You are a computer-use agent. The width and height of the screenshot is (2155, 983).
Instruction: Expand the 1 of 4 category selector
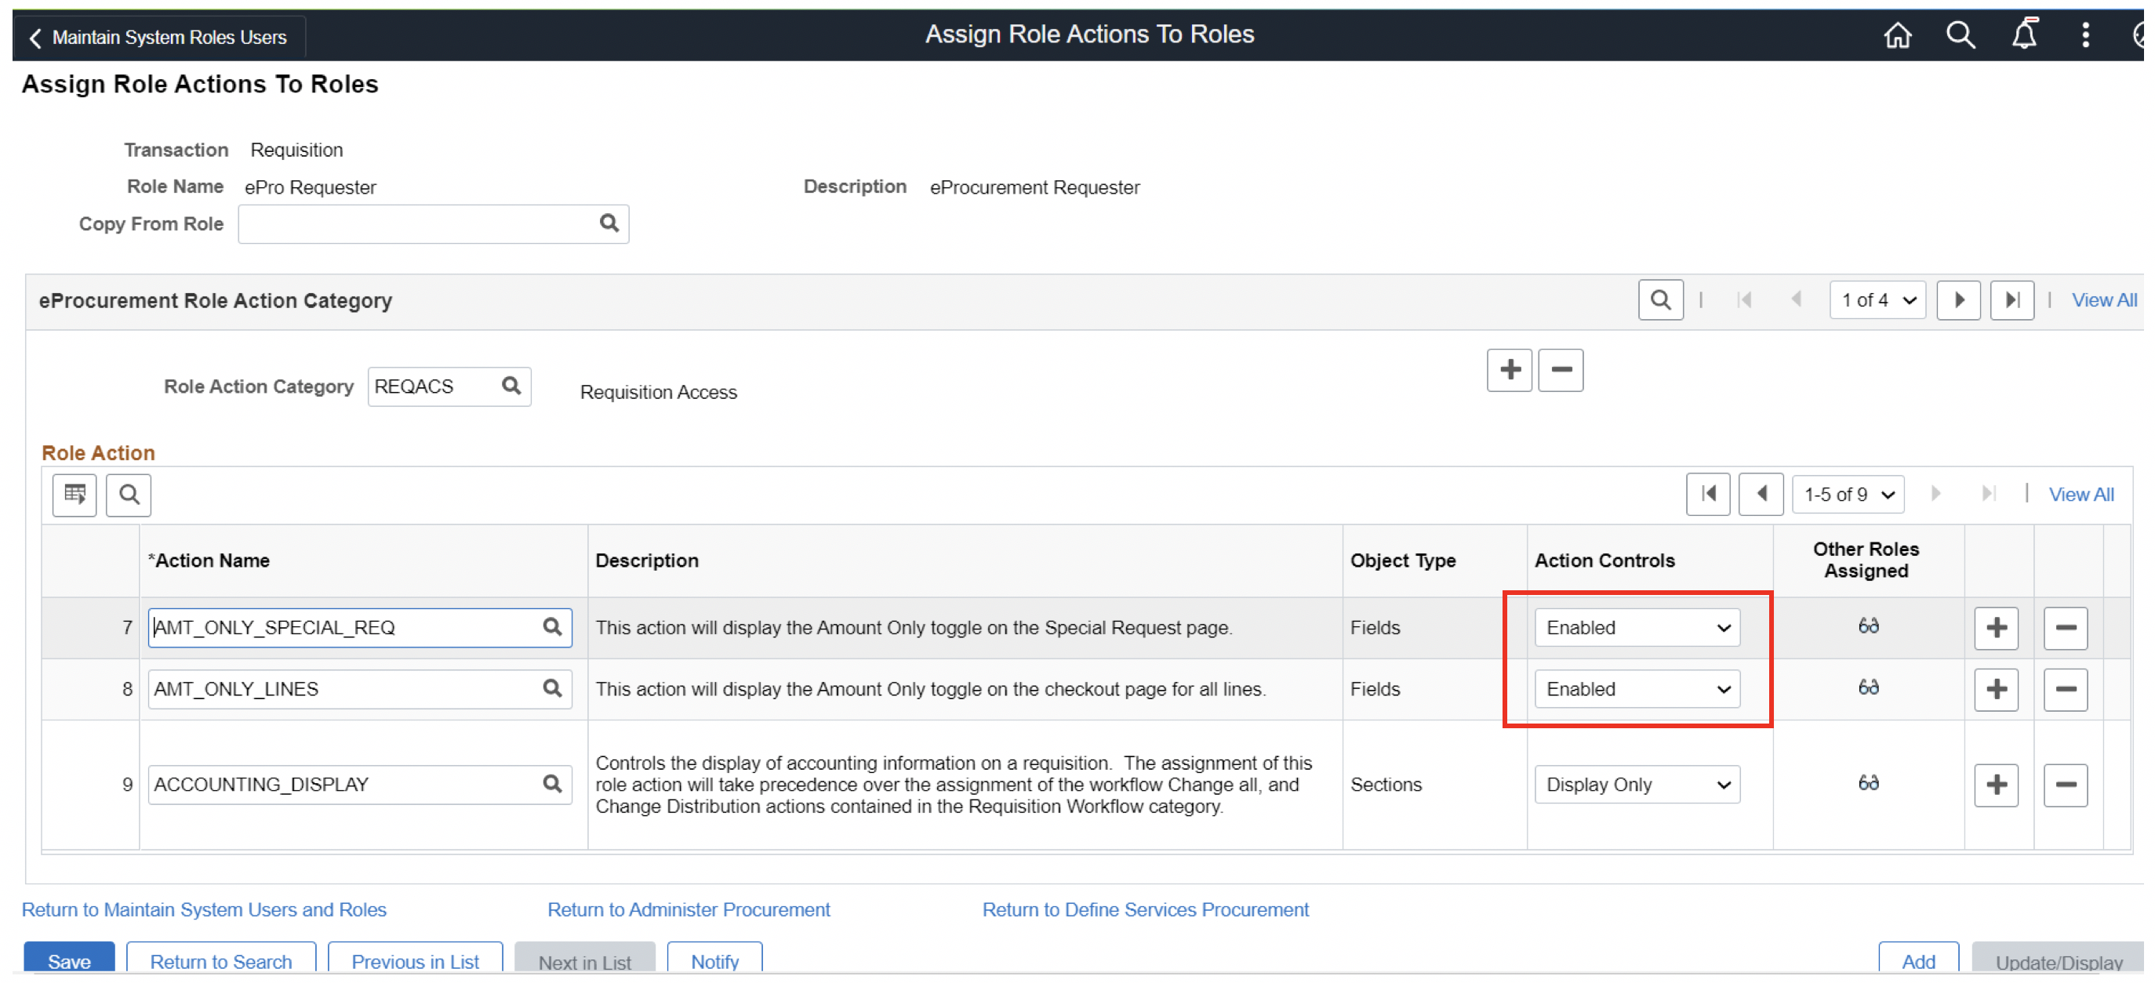(1877, 300)
